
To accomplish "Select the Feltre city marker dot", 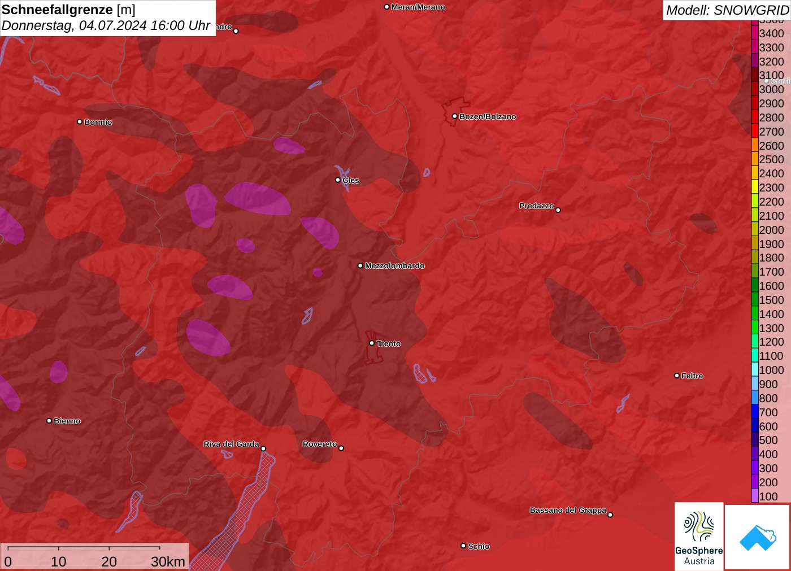I will [x=677, y=376].
